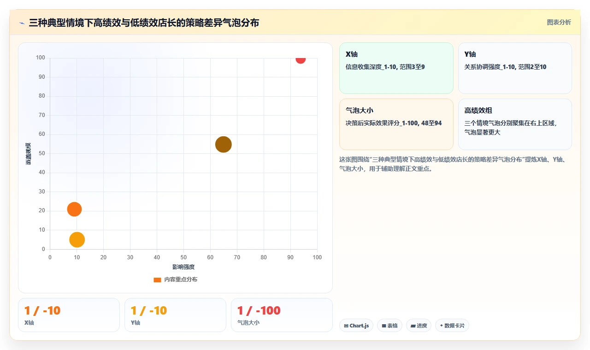Click the chart title heading text
Screen dimensions: 590x350
pos(144,23)
